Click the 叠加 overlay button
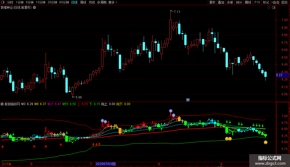 (221, 2)
